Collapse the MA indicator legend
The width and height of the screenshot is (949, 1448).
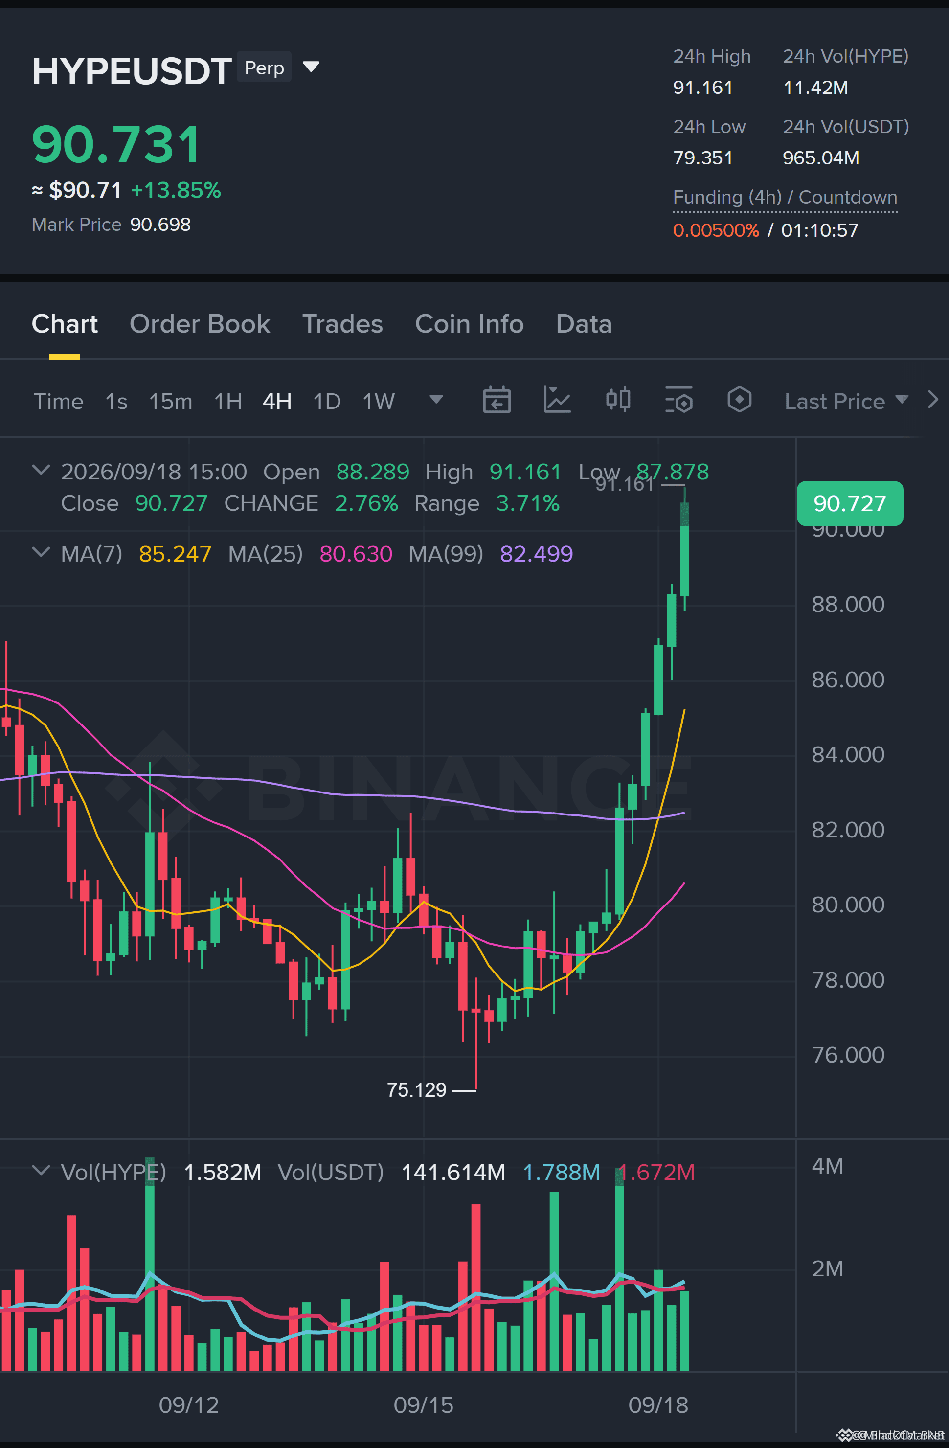point(41,552)
